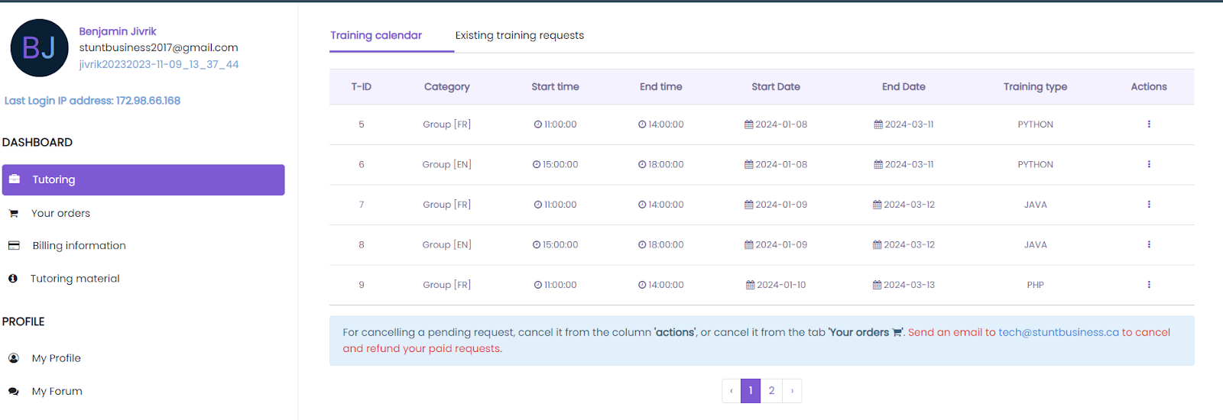Viewport: 1223px width, 420px height.
Task: Click the info icon beside Tutoring material
Action: pyautogui.click(x=13, y=279)
